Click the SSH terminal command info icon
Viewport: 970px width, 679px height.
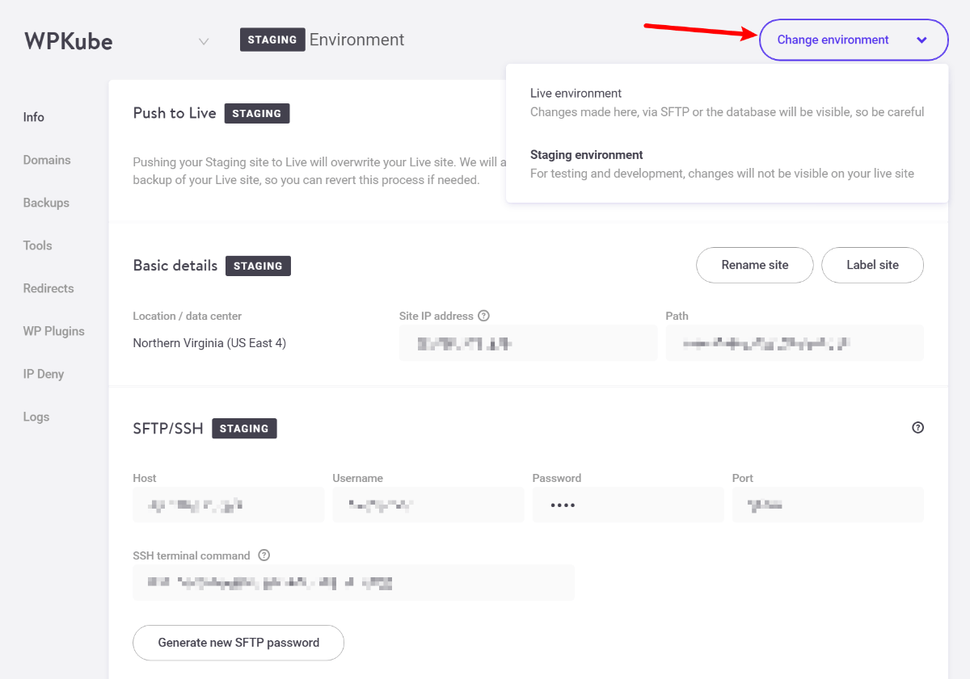click(x=264, y=555)
